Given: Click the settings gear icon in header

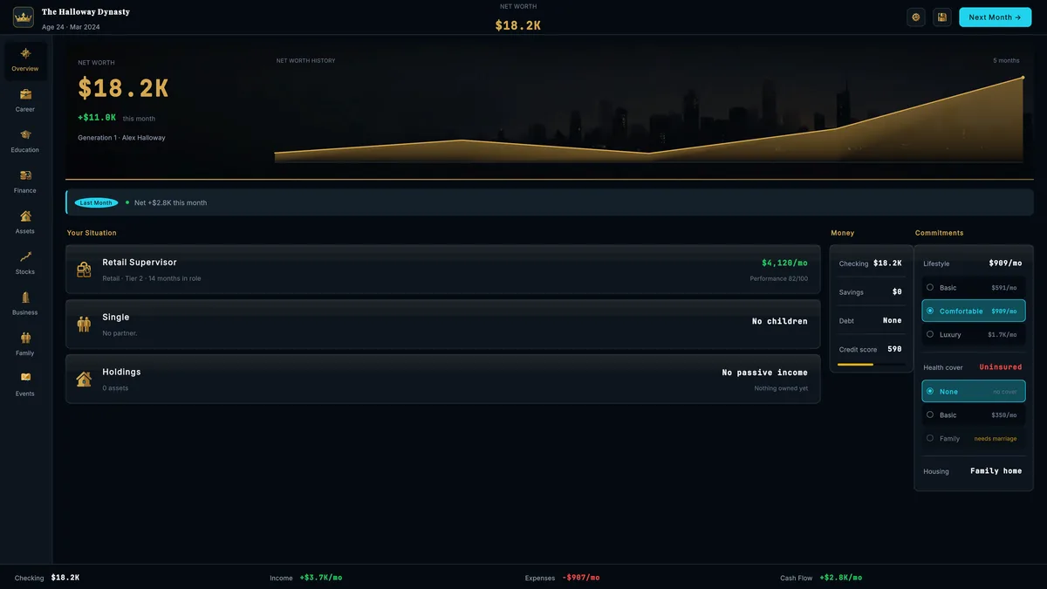Looking at the screenshot, I should click(916, 17).
